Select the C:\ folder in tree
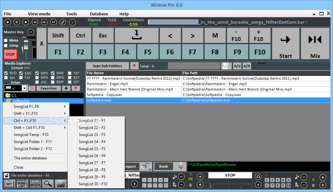The height and width of the screenshot is (192, 333). (x=14, y=96)
